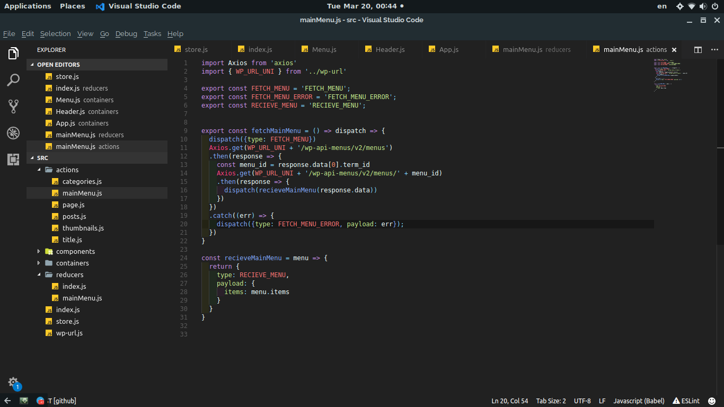Click the settings-like tray icon beside en
The width and height of the screenshot is (724, 407).
680,6
